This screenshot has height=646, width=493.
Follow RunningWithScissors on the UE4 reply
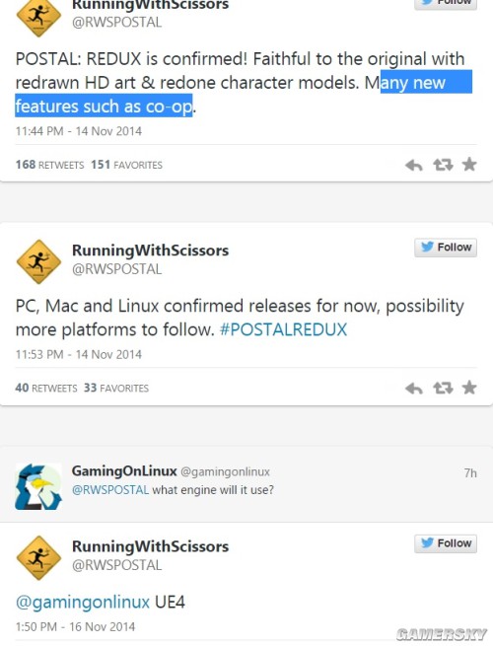446,543
